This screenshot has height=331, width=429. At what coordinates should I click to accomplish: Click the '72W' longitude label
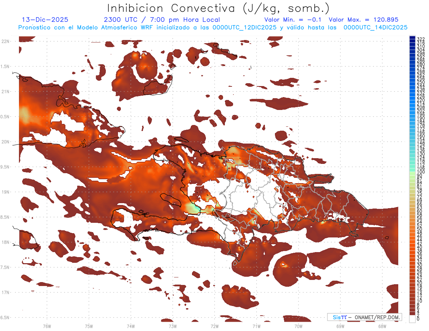[214, 326]
